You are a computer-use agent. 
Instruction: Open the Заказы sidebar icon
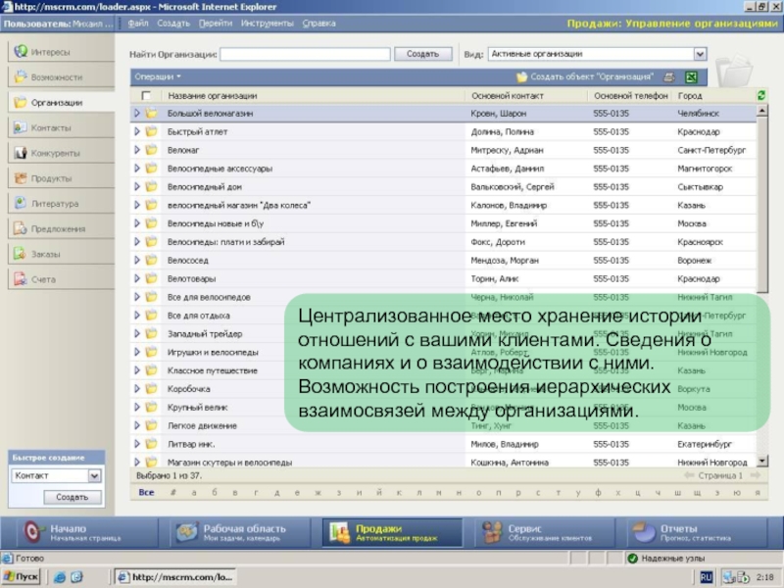(21, 254)
